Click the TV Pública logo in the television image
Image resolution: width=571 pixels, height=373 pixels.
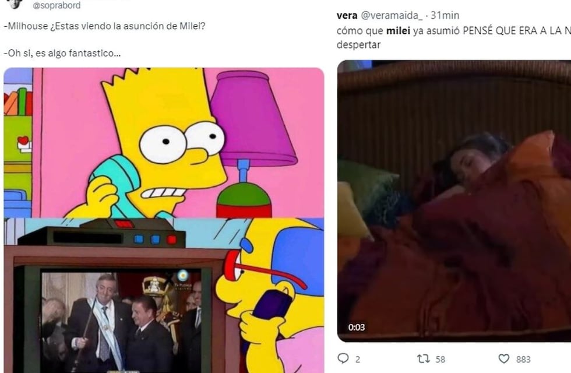(x=183, y=280)
